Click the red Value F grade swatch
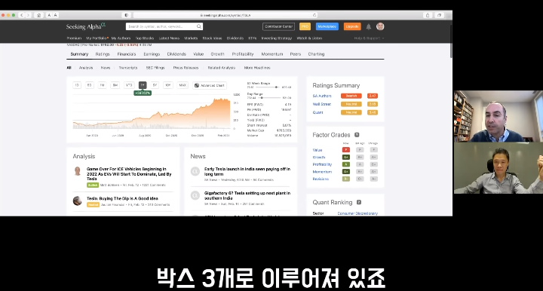543x291 pixels. coord(345,150)
